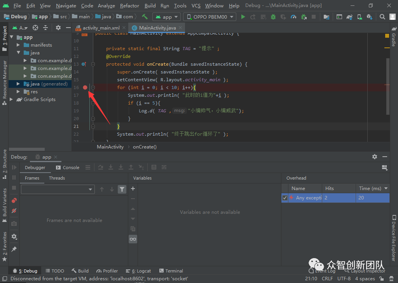Open the Profile app icon in the toolbar

point(293,17)
